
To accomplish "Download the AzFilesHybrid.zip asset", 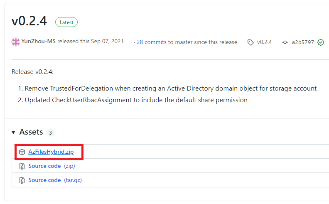I will pyautogui.click(x=51, y=152).
